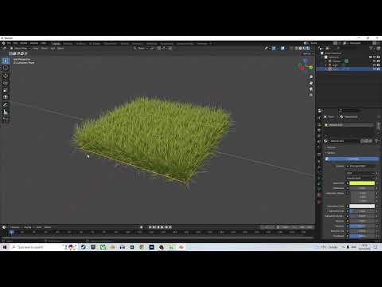
Task: Open the Texture properties tab
Action: tap(319, 202)
